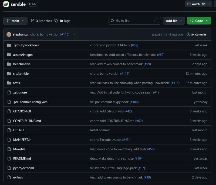Screen dimensions: 216x185
Task: Click the branch icon next to 3 Branches
Action: pyautogui.click(x=32, y=21)
